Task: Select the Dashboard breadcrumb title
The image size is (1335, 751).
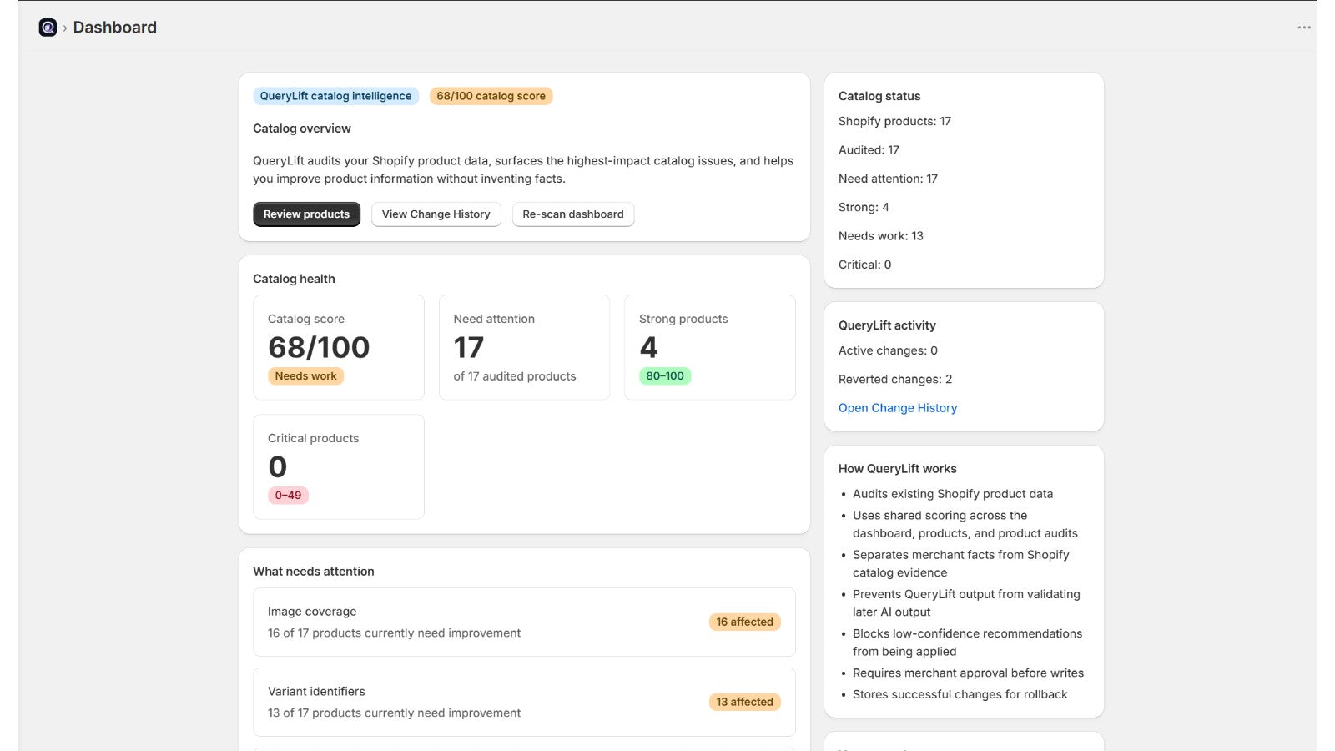Action: point(115,28)
